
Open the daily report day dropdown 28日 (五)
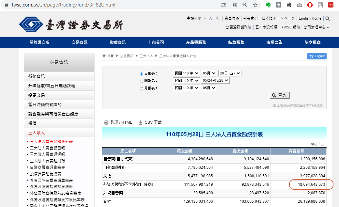[230, 73]
